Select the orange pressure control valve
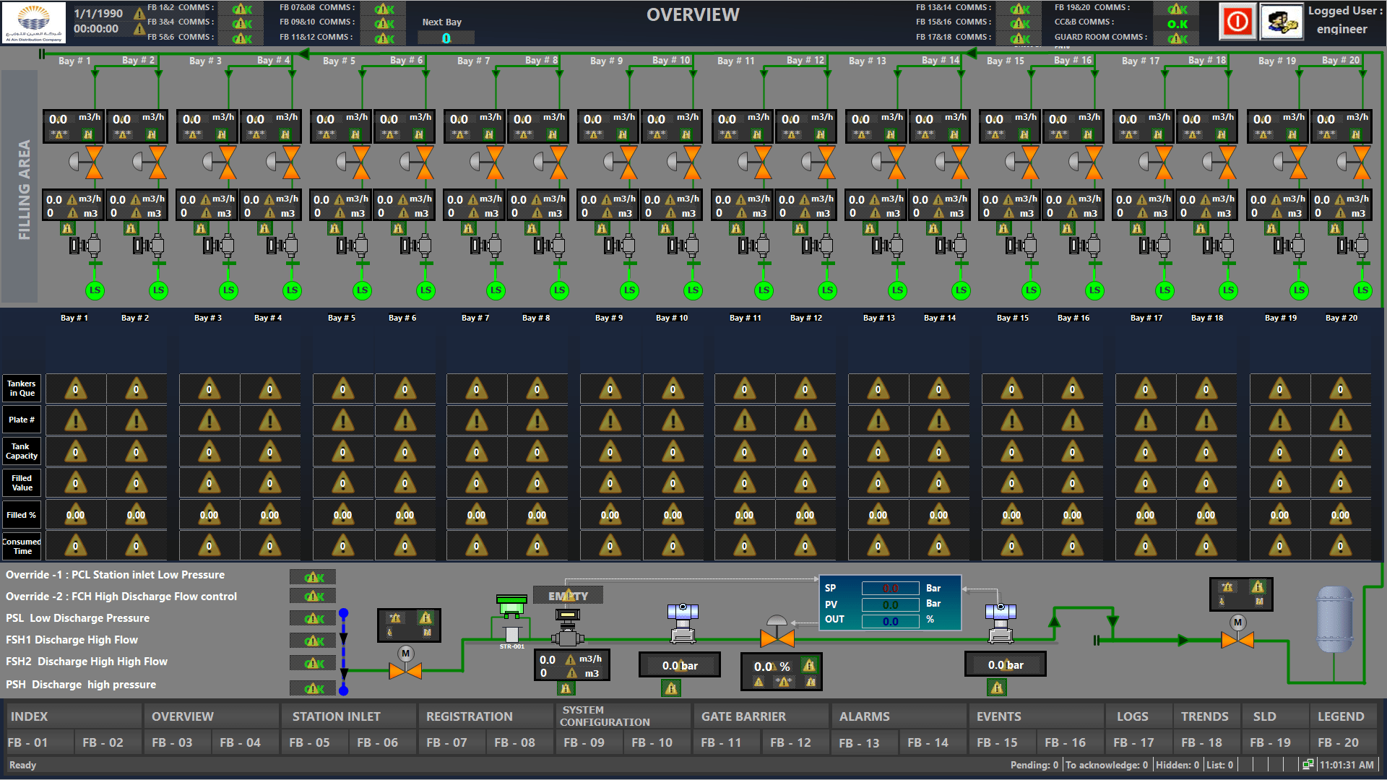The height and width of the screenshot is (780, 1387). coord(777,638)
